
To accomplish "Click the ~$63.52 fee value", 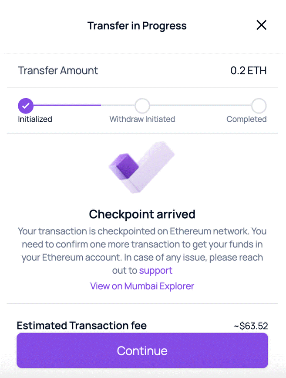I will (251, 326).
